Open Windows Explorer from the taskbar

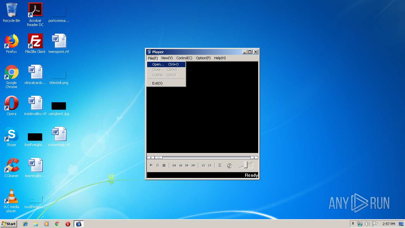click(x=36, y=224)
